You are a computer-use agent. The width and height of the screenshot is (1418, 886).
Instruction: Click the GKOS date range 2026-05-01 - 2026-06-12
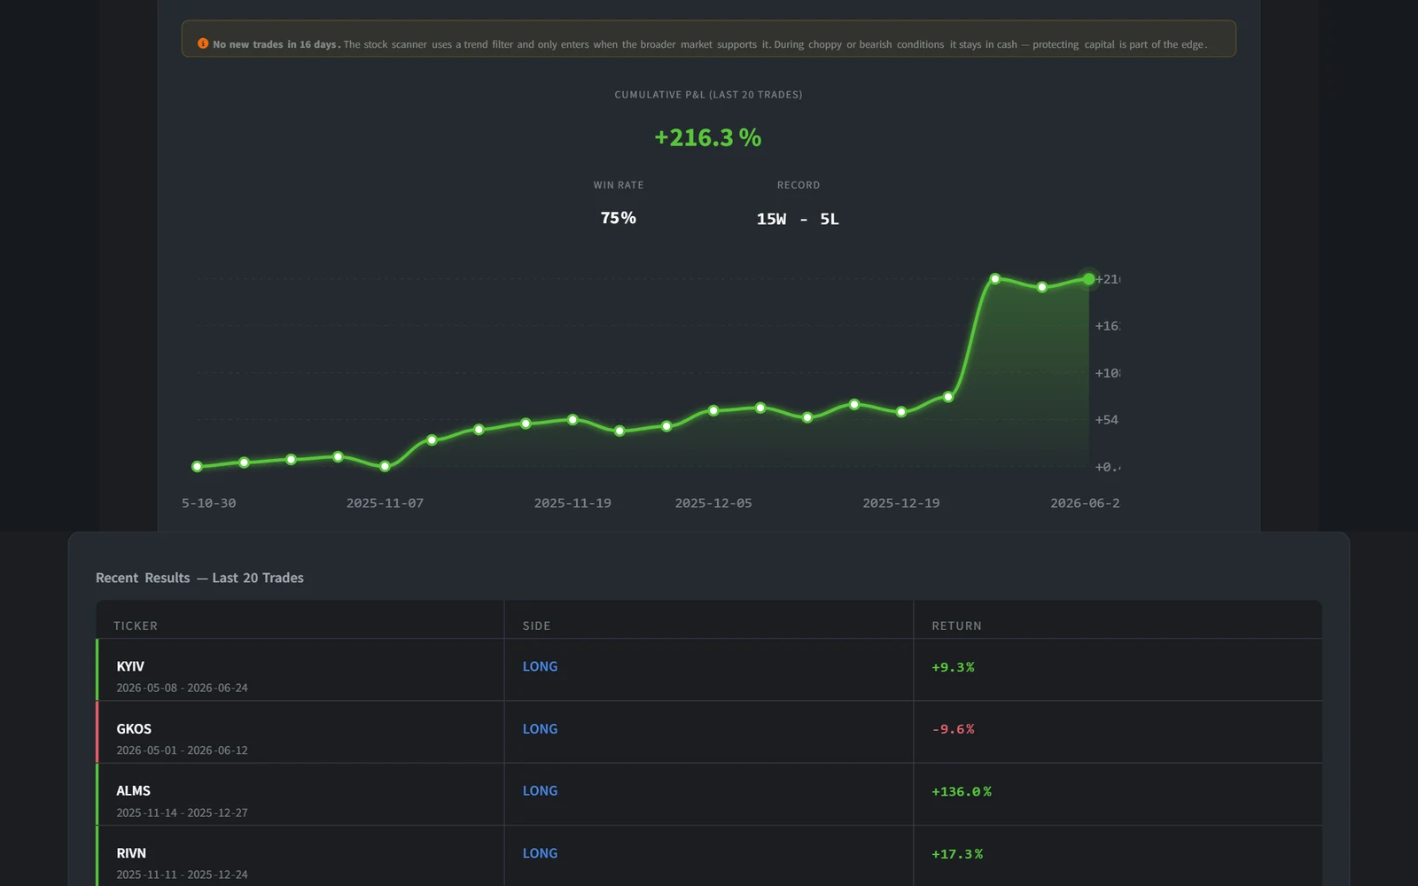[182, 750]
